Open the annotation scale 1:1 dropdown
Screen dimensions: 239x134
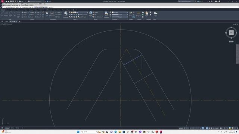216,128
